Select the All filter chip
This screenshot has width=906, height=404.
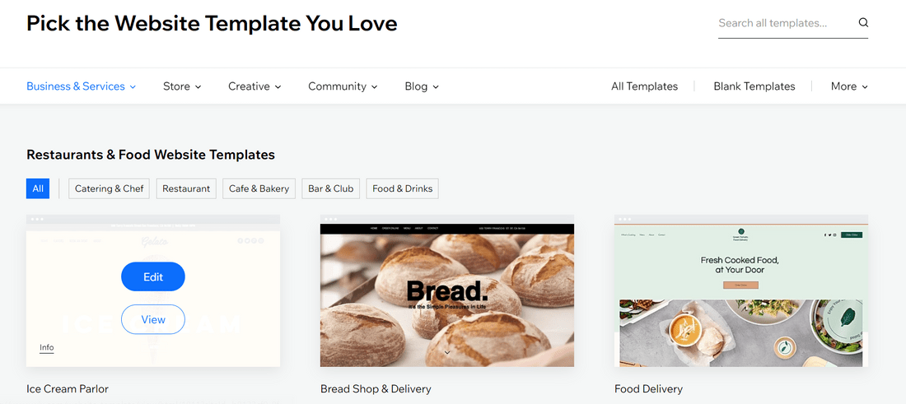click(38, 188)
